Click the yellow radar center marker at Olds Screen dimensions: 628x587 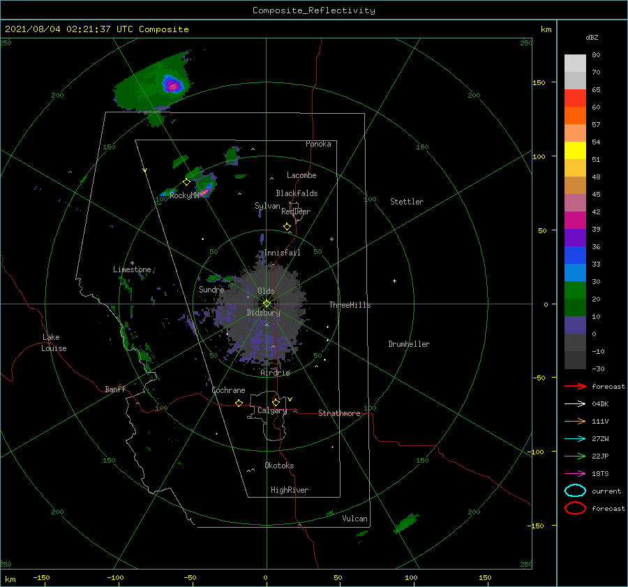(x=267, y=304)
